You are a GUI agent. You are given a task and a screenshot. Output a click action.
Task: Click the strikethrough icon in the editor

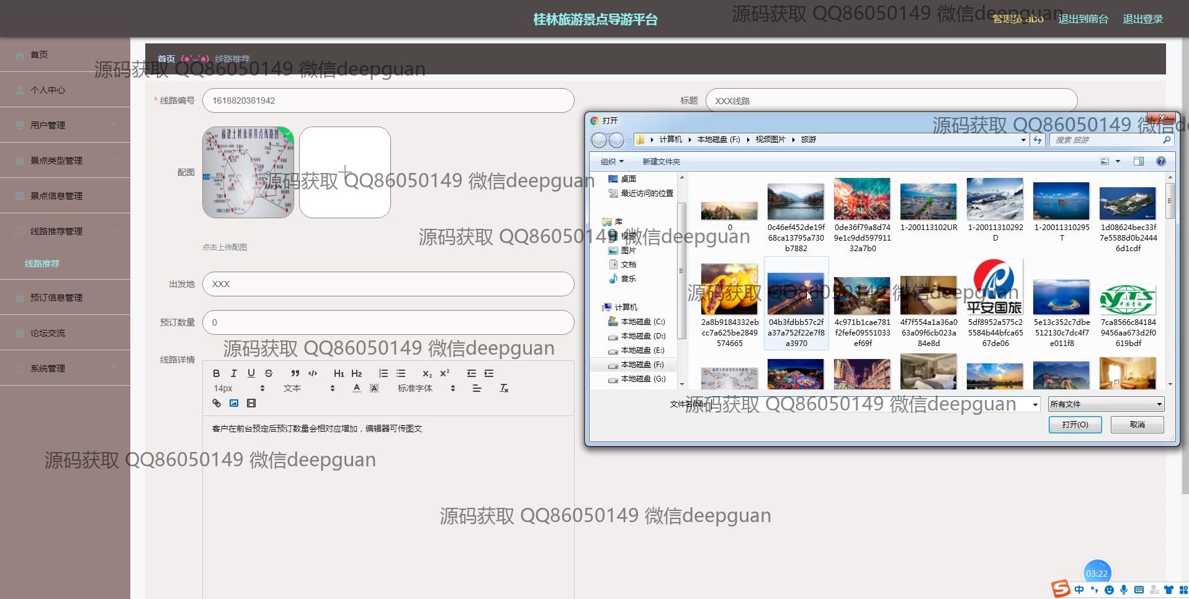pos(269,373)
